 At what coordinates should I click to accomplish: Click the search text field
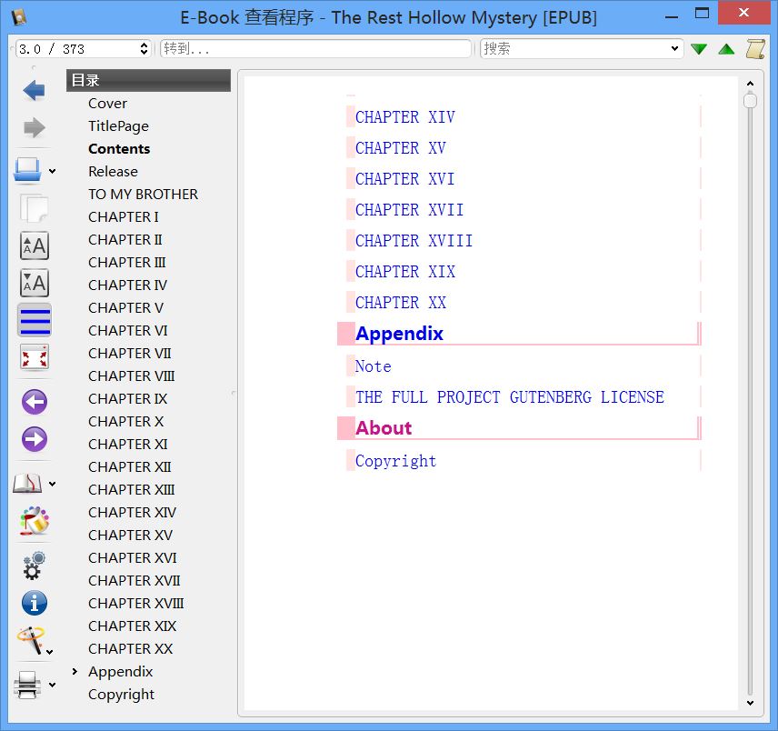(574, 48)
